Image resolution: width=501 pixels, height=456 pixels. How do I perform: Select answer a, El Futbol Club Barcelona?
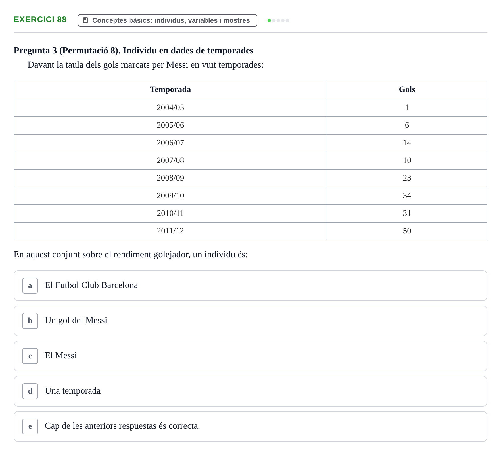click(x=250, y=286)
